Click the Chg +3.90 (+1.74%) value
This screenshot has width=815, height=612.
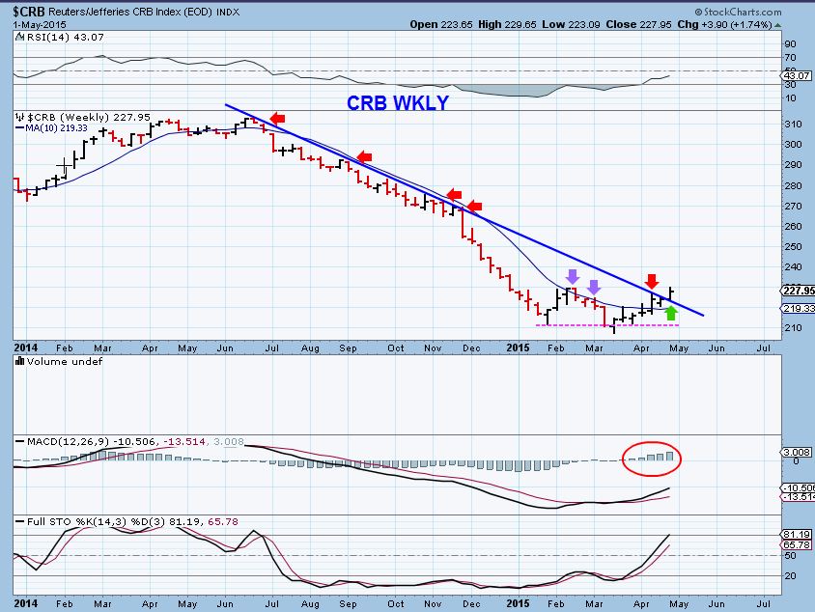(724, 24)
